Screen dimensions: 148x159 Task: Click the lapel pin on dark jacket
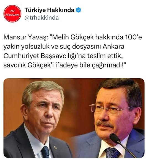point(55,147)
